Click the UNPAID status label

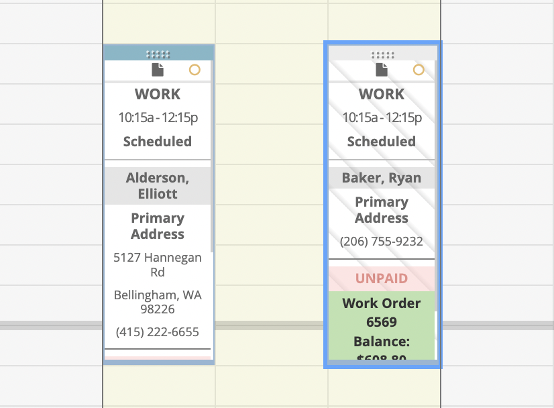tap(382, 278)
